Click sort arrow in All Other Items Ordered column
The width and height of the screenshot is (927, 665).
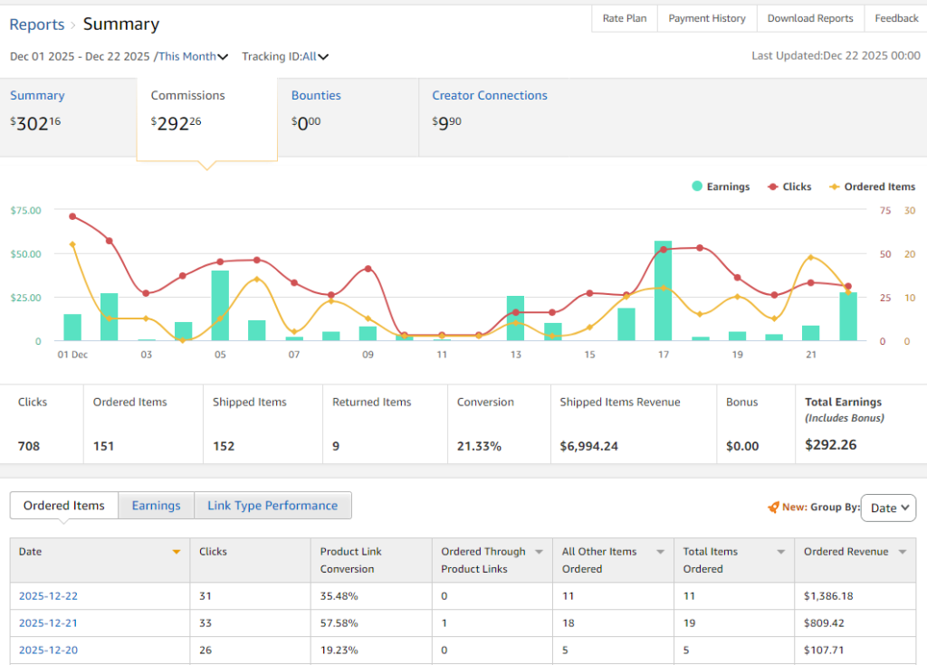(660, 552)
